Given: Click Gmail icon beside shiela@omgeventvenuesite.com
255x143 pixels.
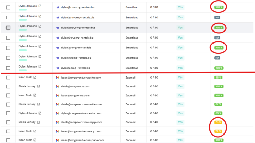Looking at the screenshot, I should point(58,104).
